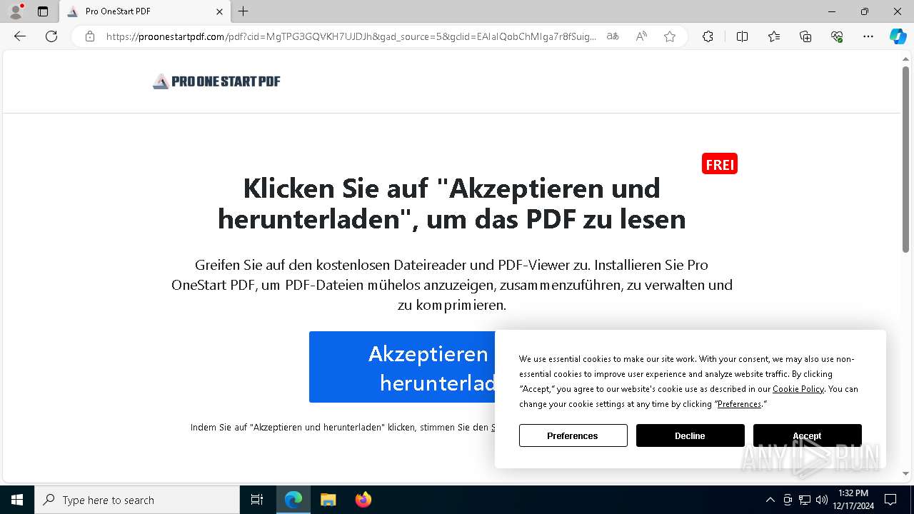Open a new tab with plus button
This screenshot has width=914, height=514.
pos(243,11)
